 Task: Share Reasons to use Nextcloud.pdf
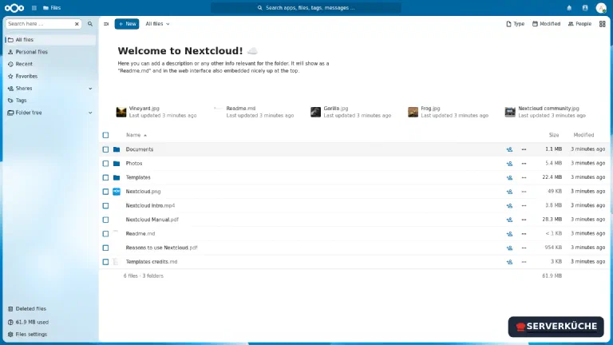[509, 248]
